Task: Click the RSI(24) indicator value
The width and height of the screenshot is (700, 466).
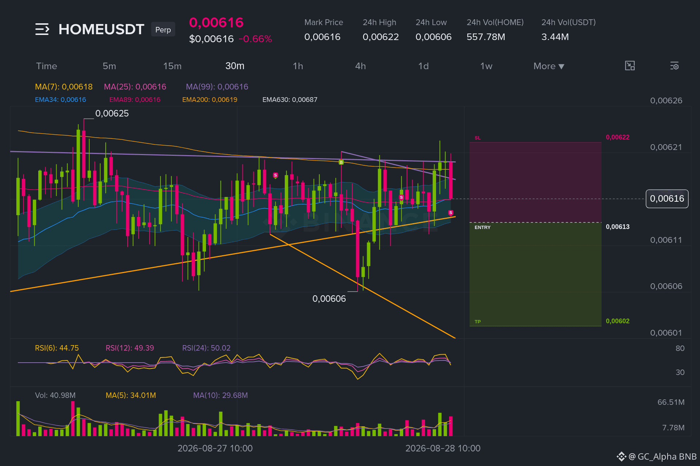Action: (206, 348)
